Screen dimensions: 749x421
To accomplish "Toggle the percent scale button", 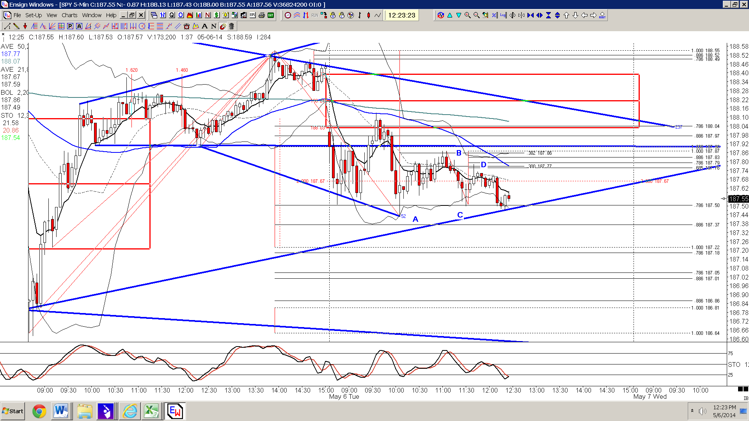I will pyautogui.click(x=494, y=15).
